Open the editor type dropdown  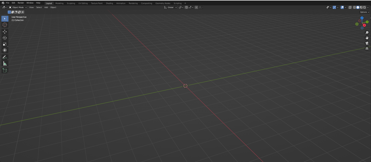tap(4, 7)
